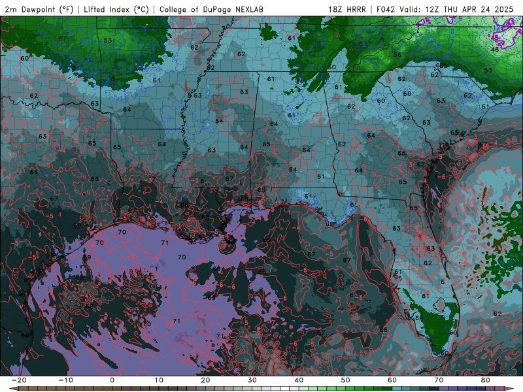523x392 pixels.
Task: Click the 50 label on color scale
Action: pos(346,380)
